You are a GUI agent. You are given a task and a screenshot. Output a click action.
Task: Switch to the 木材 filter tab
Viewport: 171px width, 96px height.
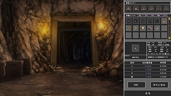point(146,15)
